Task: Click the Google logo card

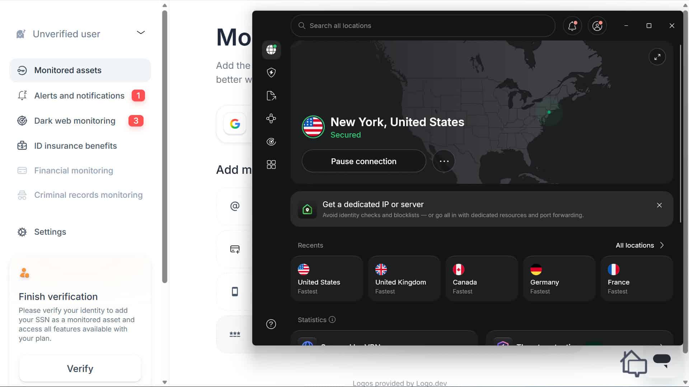Action: coord(235,124)
